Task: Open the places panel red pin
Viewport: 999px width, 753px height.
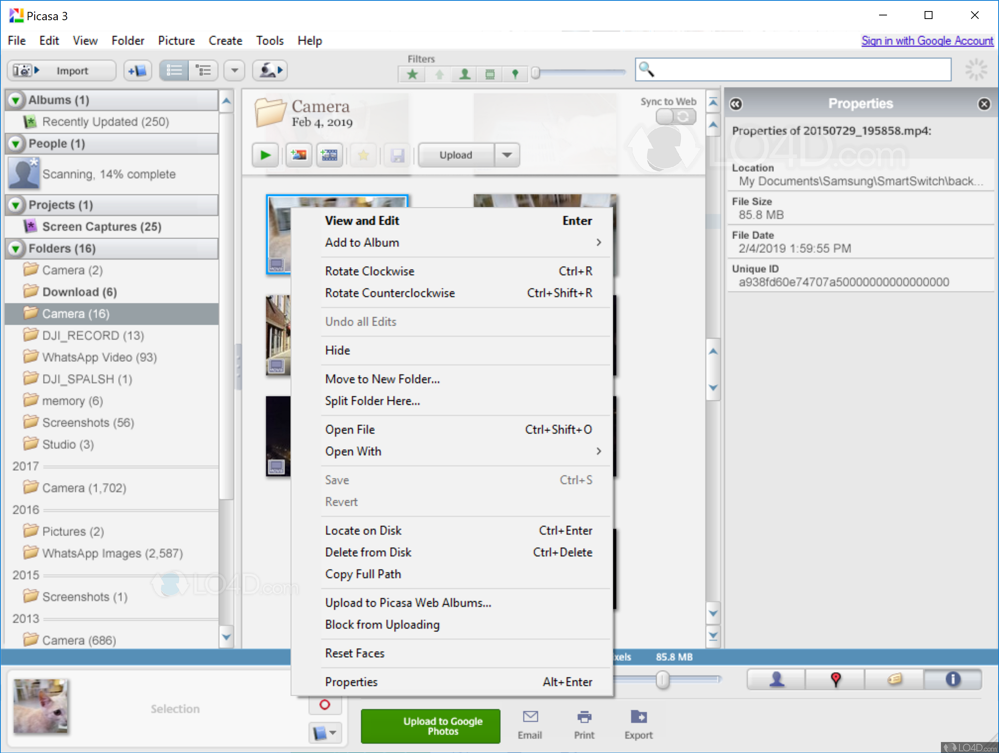Action: point(835,679)
